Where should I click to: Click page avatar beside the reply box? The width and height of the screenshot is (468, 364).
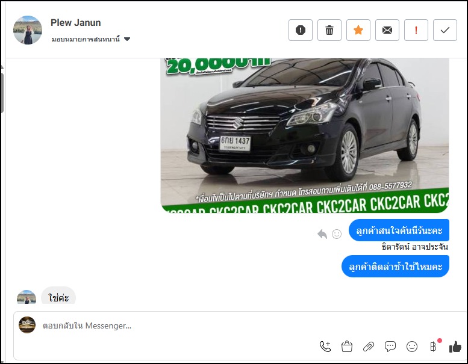[27, 325]
